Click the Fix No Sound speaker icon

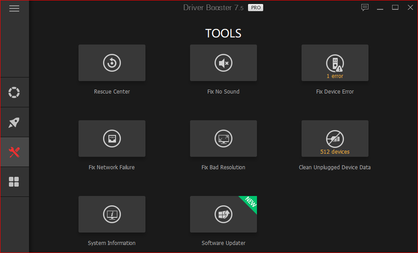pyautogui.click(x=223, y=63)
